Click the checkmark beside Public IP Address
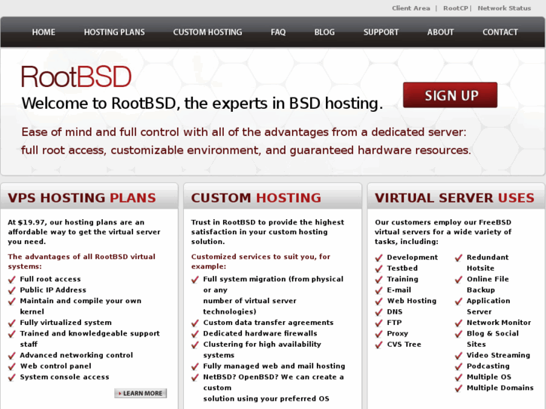The width and height of the screenshot is (546, 409). 12,290
